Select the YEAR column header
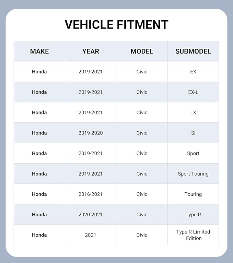233x263 pixels. [91, 51]
